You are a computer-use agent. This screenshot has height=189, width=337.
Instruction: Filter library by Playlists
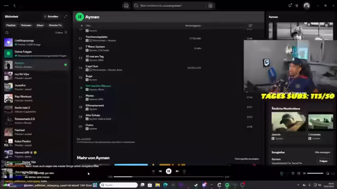(11, 25)
